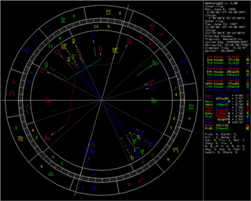Select the blue Scorpio glyph on the outer wheel
251x201 pixels.
95,189
